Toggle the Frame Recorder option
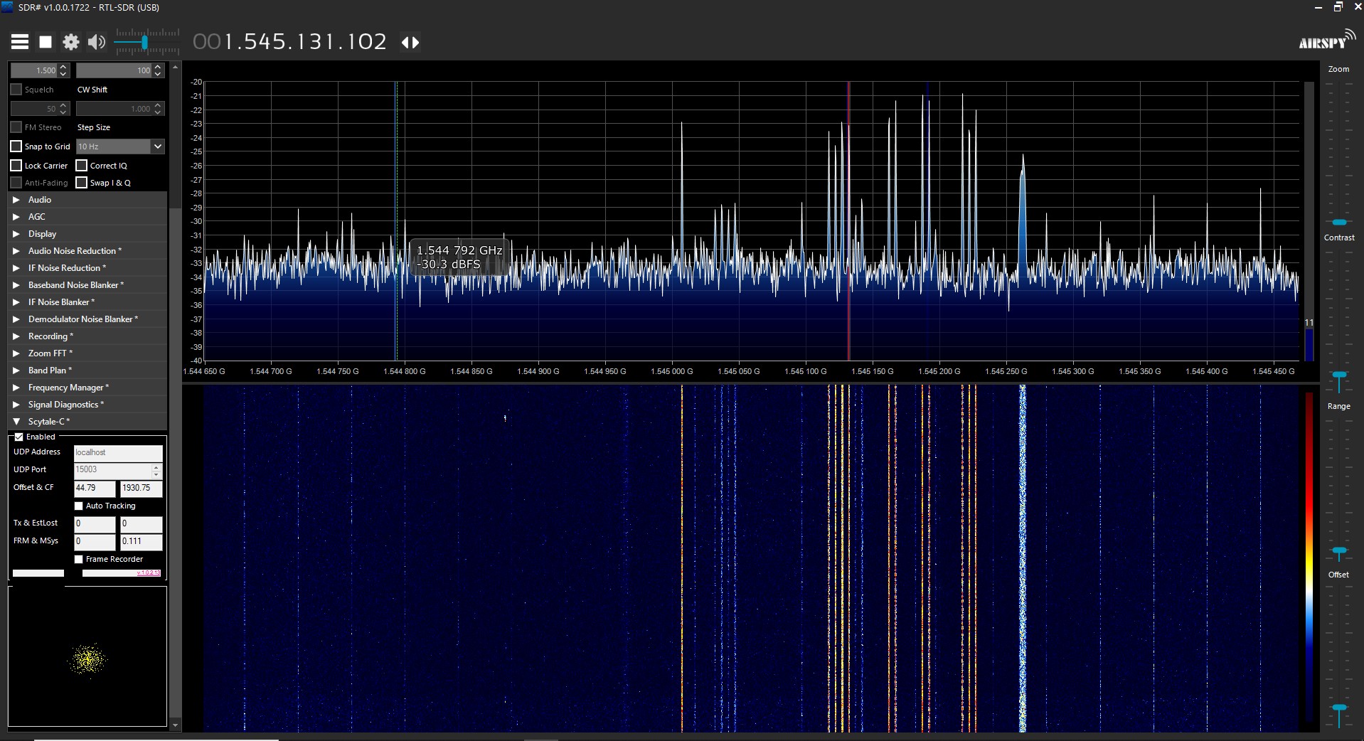 [x=79, y=559]
